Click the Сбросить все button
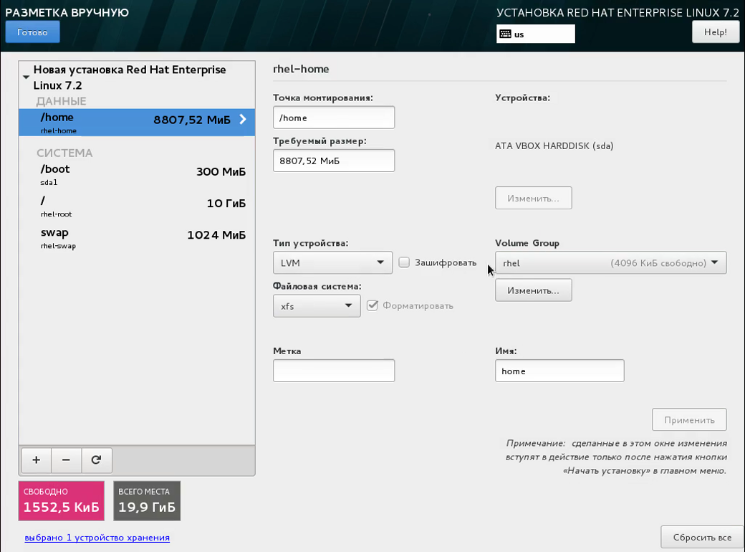Viewport: 745px width, 552px height. pyautogui.click(x=702, y=537)
